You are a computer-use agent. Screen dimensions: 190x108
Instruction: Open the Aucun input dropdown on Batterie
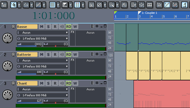42,61
